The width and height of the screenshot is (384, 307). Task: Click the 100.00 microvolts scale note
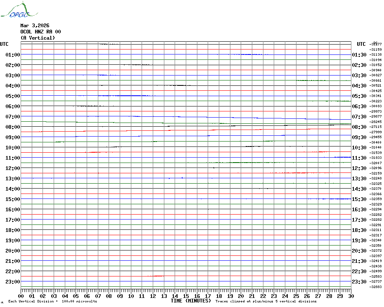coord(52,301)
